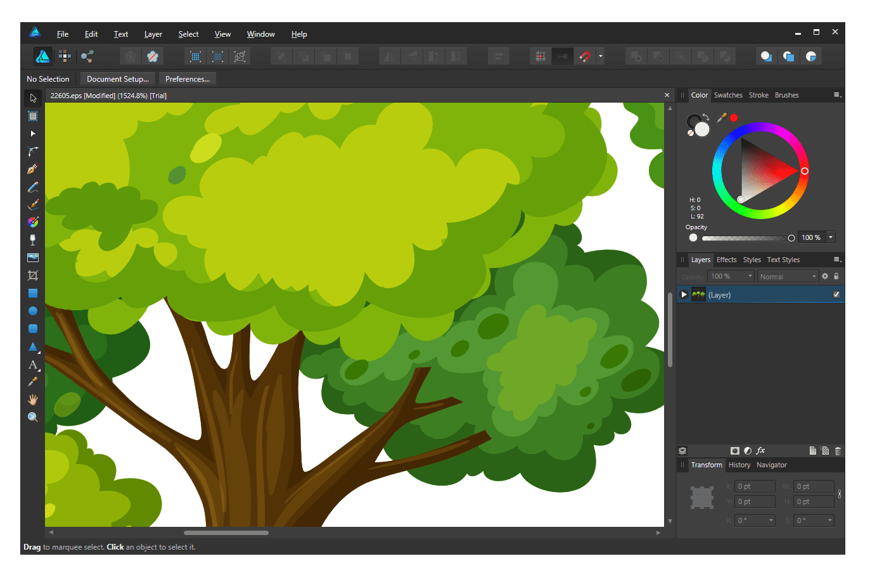Screen dimensions: 870x580
Task: Select the Artboard tool
Action: pyautogui.click(x=33, y=116)
